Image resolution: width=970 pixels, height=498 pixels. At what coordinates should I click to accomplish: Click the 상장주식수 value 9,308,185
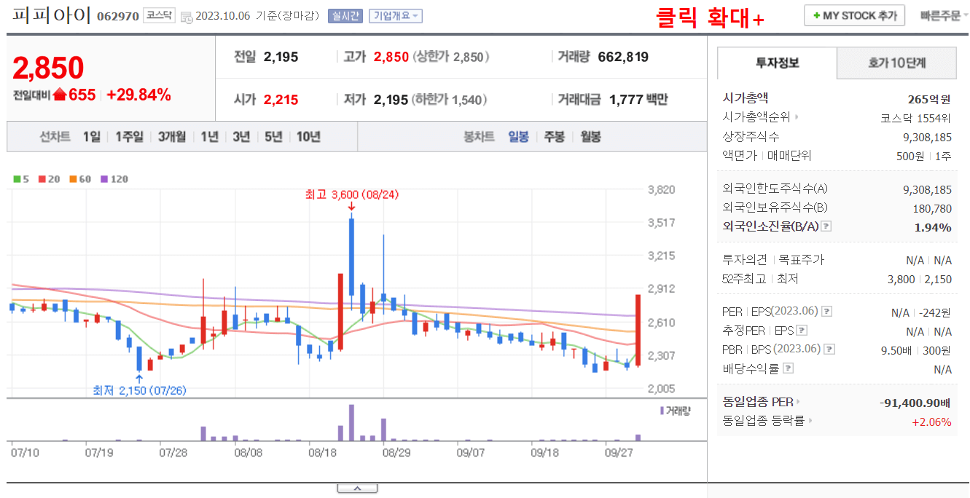coord(927,137)
